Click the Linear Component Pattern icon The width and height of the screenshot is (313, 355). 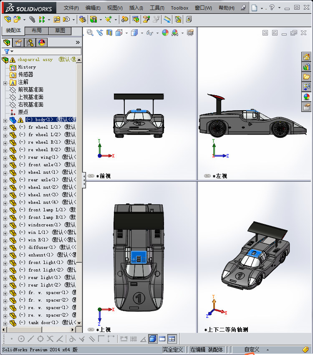[x=42, y=20]
